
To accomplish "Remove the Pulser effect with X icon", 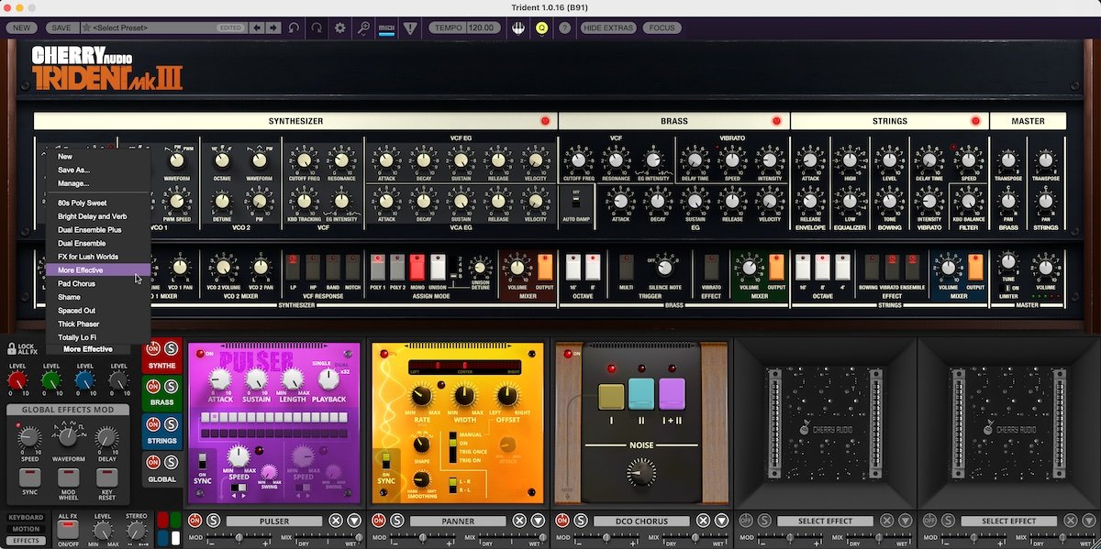I will point(336,521).
